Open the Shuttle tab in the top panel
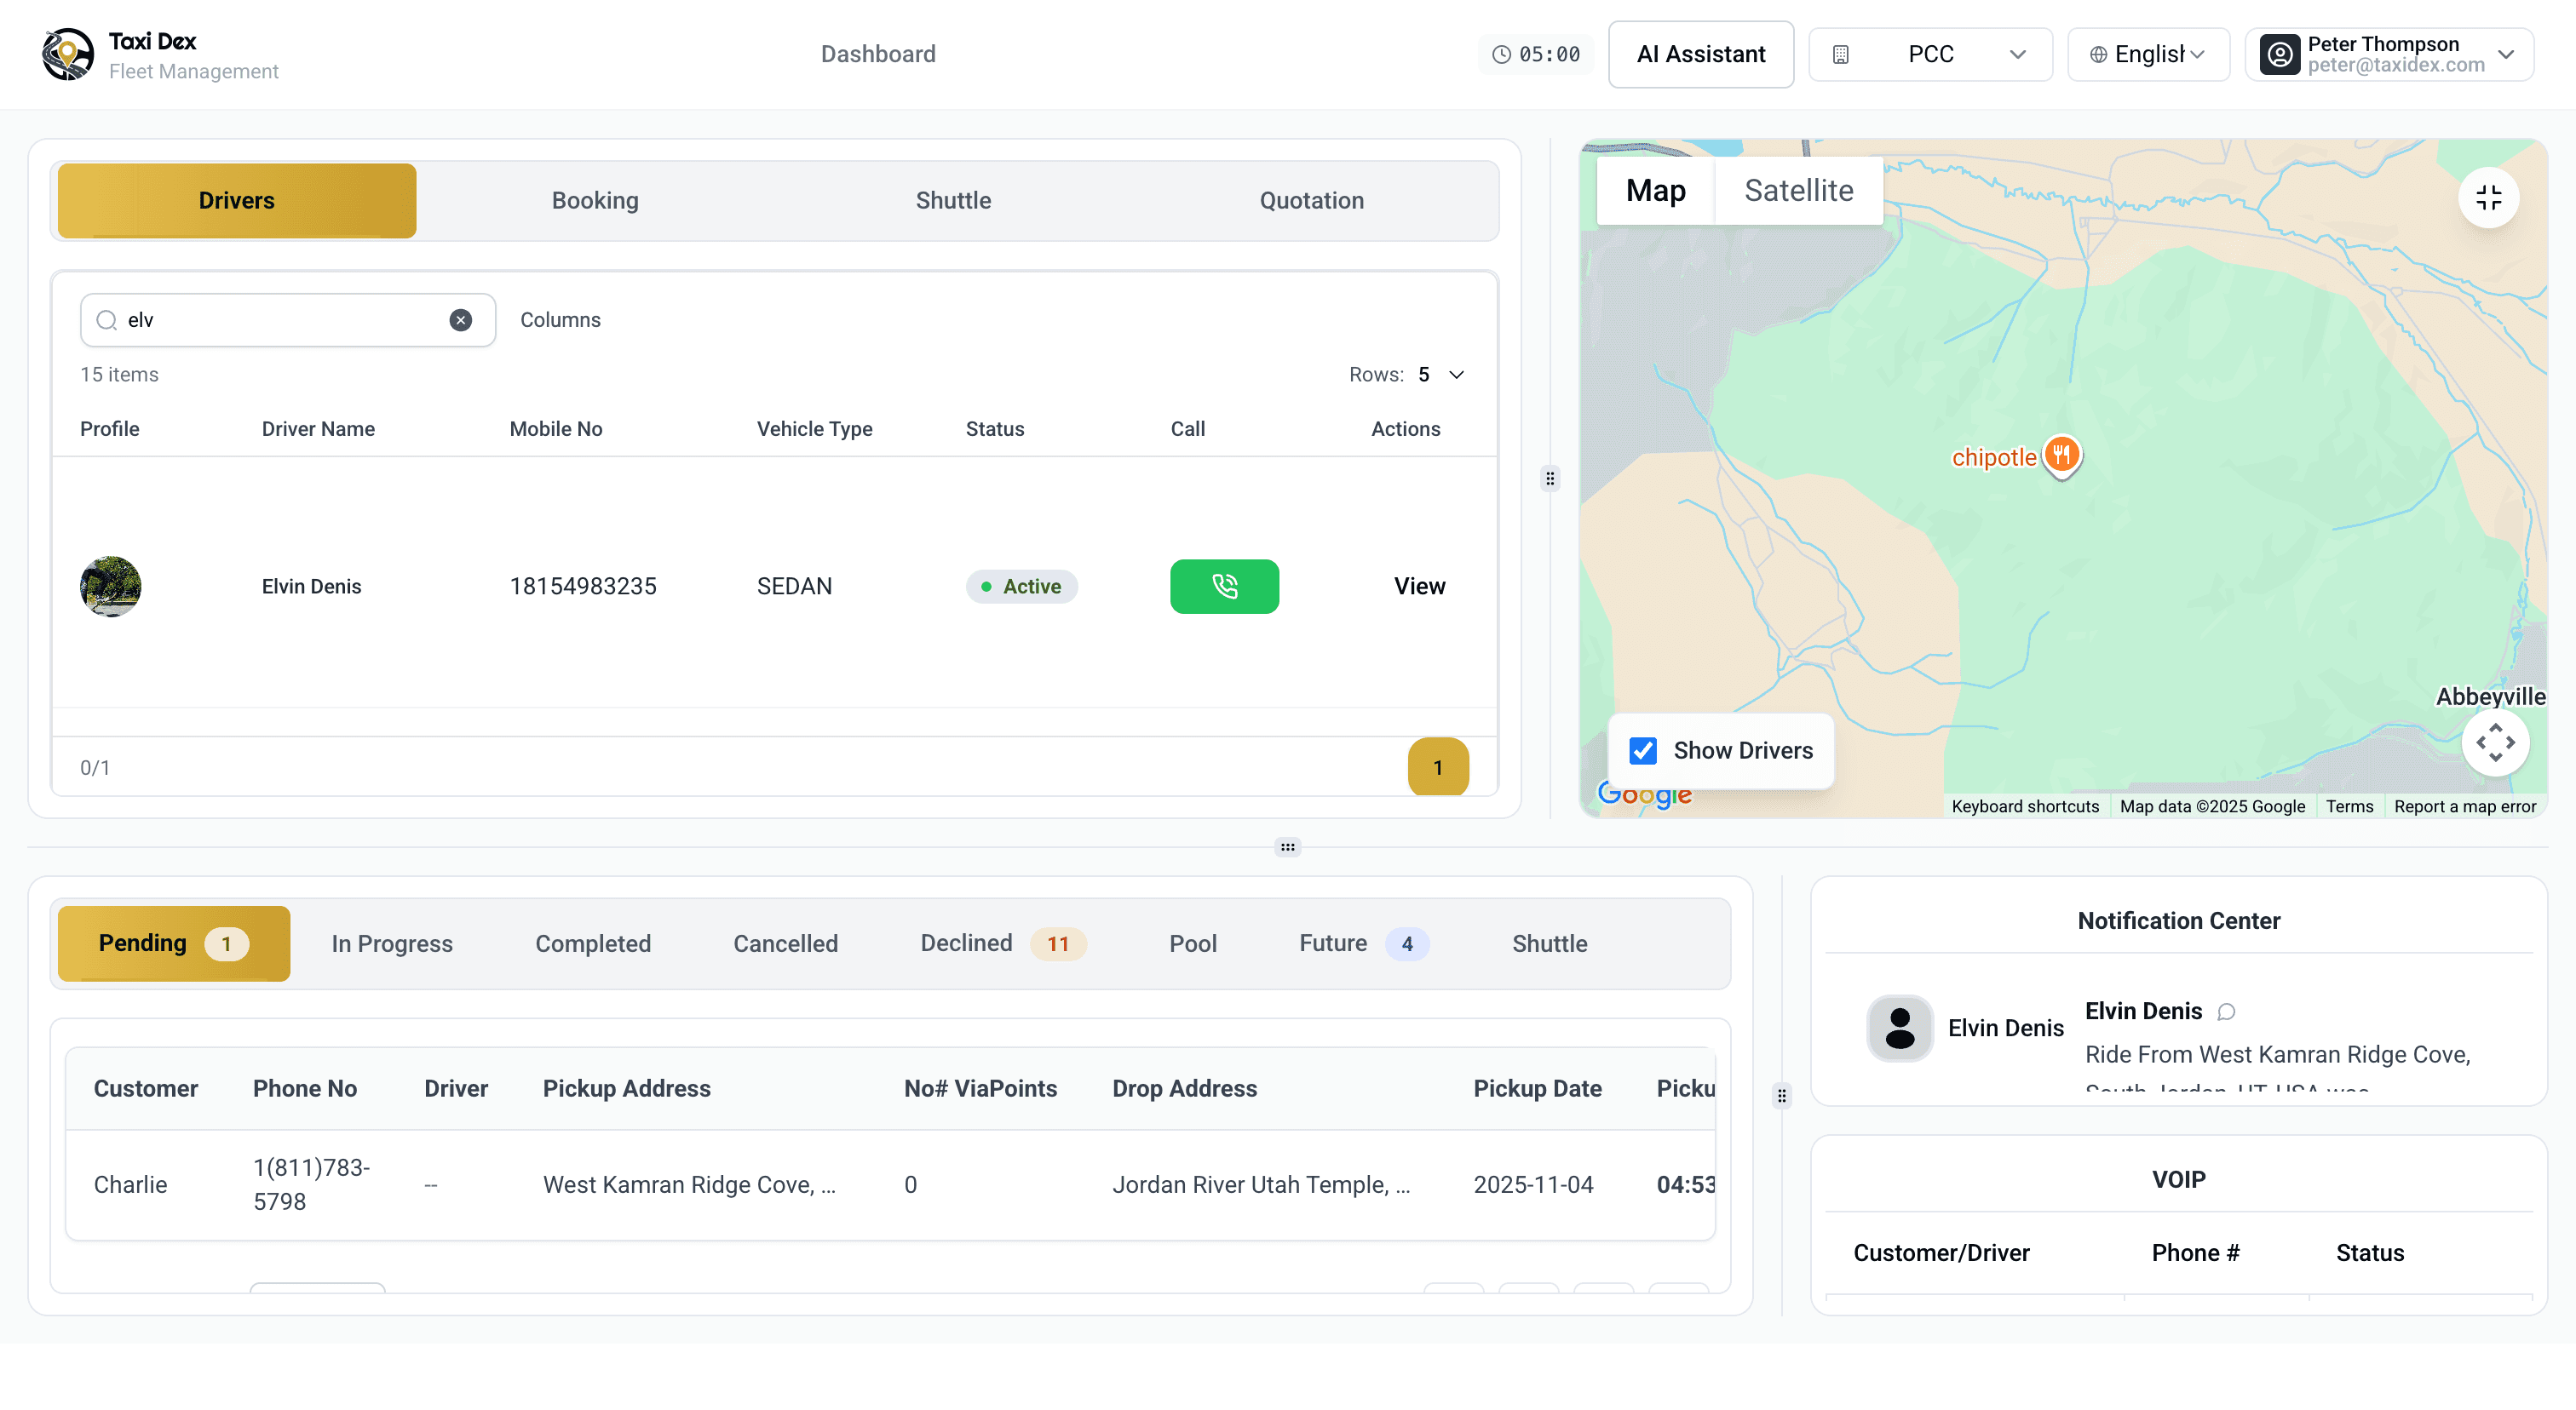Viewport: 2576px width, 1410px height. (953, 201)
